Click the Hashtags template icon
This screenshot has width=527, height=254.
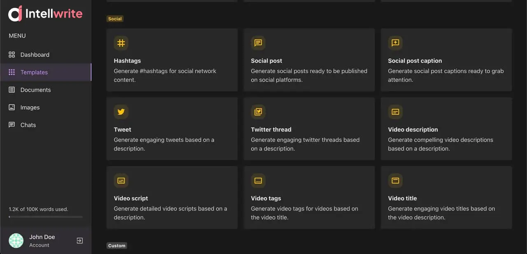pos(121,43)
